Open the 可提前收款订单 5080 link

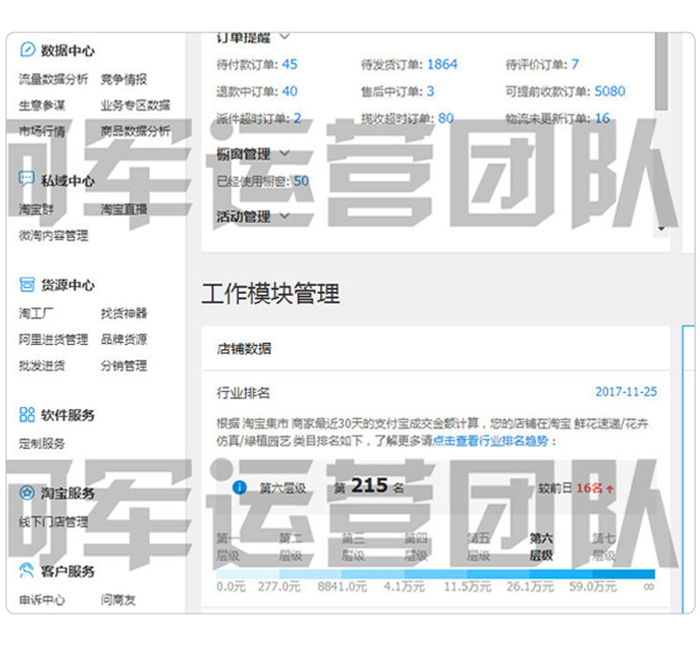tap(610, 91)
